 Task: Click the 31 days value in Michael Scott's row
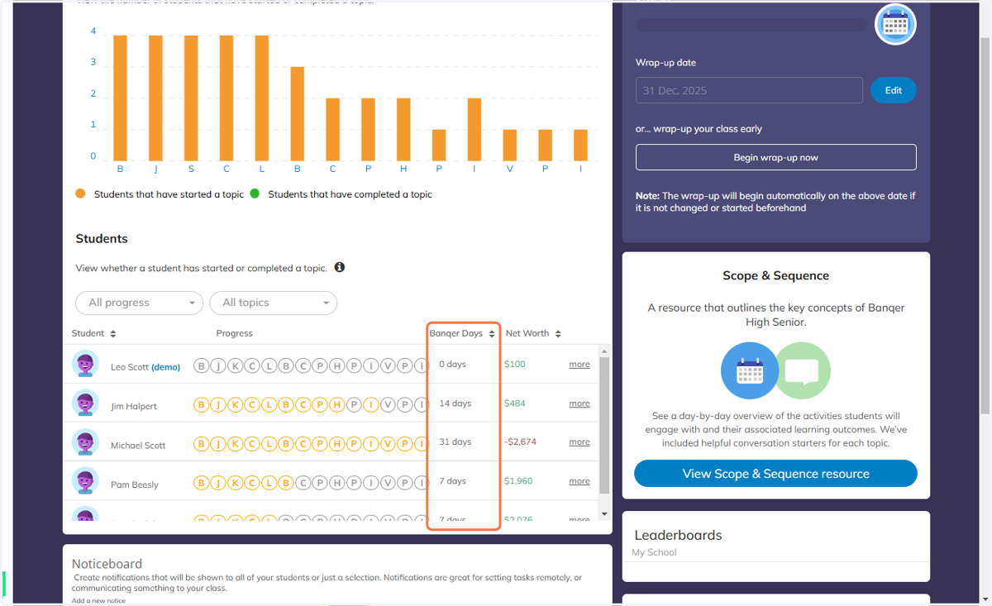tap(455, 441)
